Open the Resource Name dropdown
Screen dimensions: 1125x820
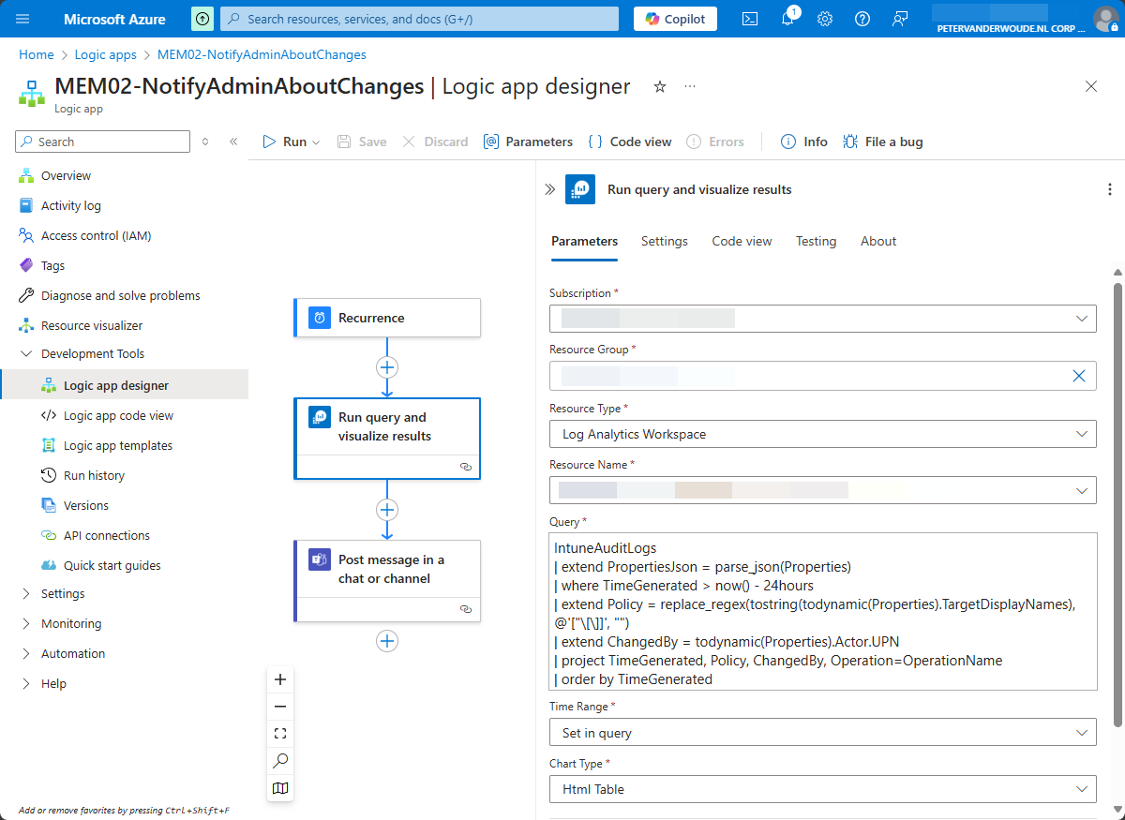[822, 490]
